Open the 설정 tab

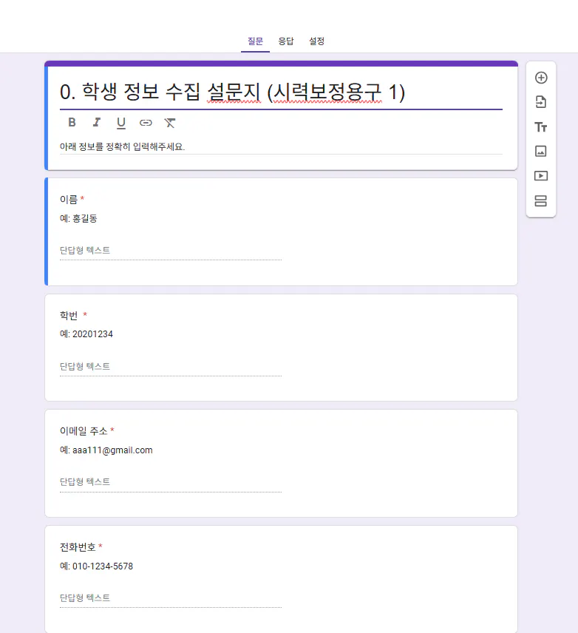tap(316, 41)
